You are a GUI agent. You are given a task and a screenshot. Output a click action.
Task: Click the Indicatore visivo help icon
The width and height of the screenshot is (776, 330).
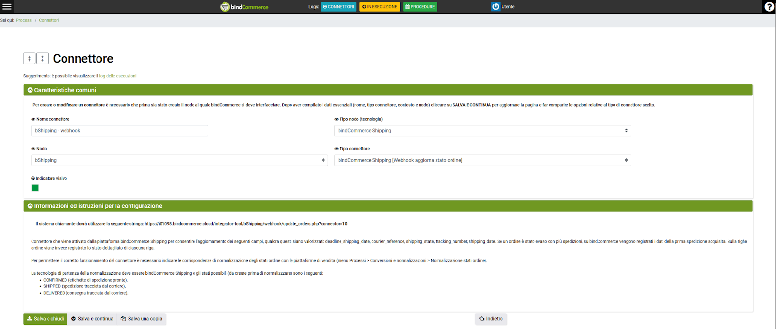click(x=33, y=179)
